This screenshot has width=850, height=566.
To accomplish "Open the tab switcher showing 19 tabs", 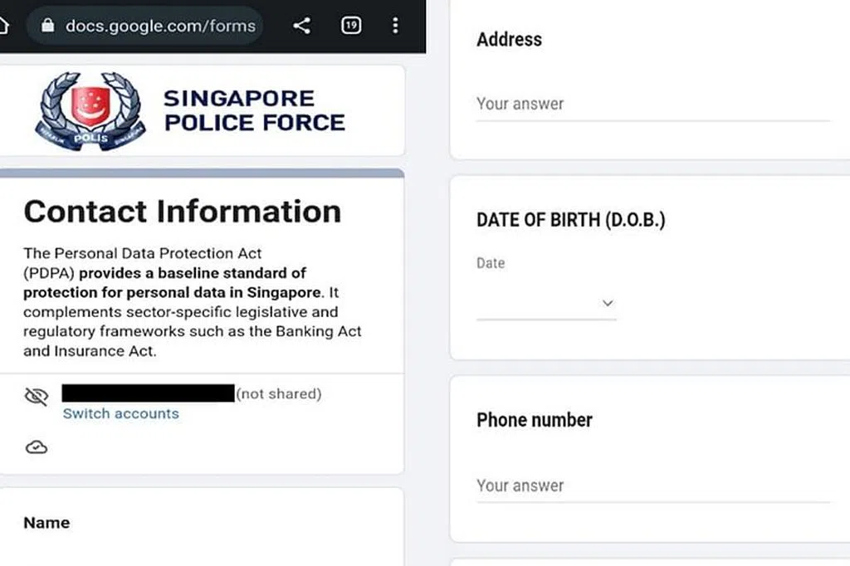I will click(x=351, y=26).
